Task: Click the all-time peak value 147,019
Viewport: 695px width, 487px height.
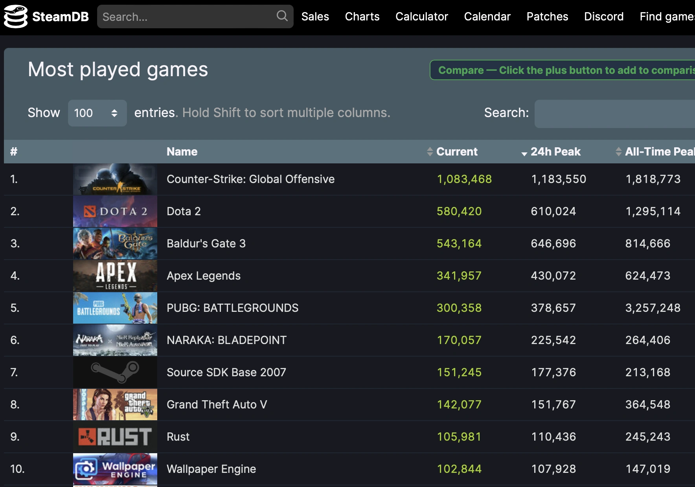Action: pyautogui.click(x=648, y=469)
